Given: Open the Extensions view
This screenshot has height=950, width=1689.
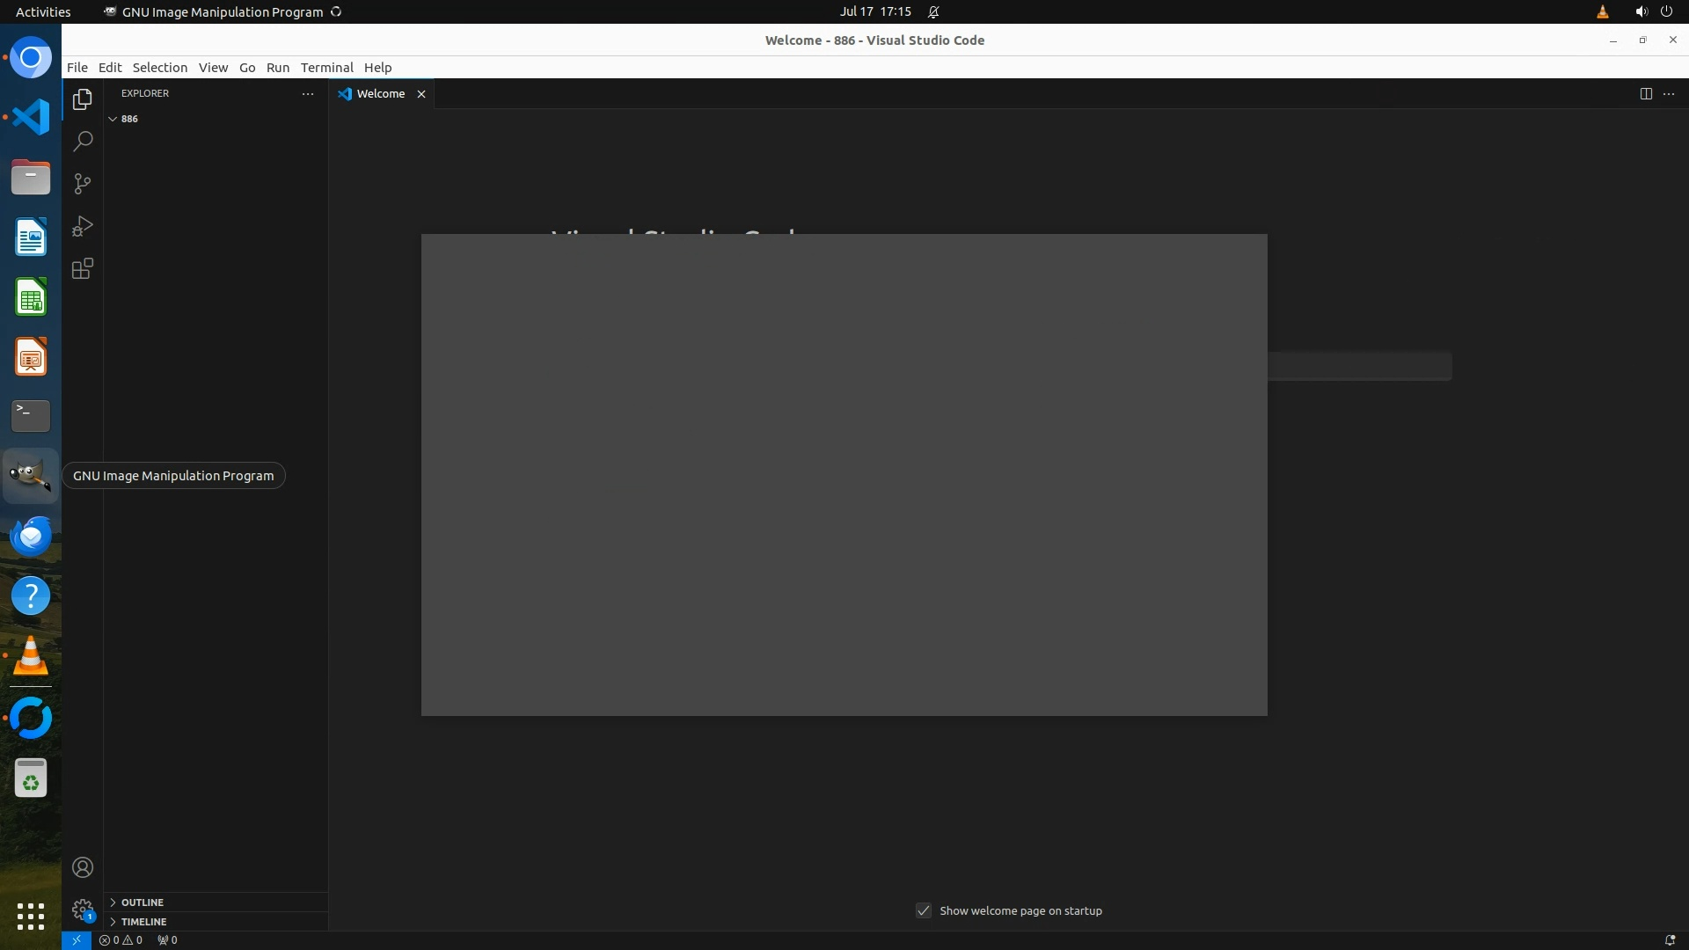Looking at the screenshot, I should tap(83, 268).
